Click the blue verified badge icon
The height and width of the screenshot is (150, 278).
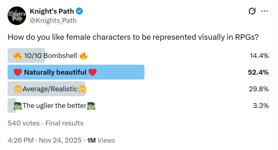(80, 11)
